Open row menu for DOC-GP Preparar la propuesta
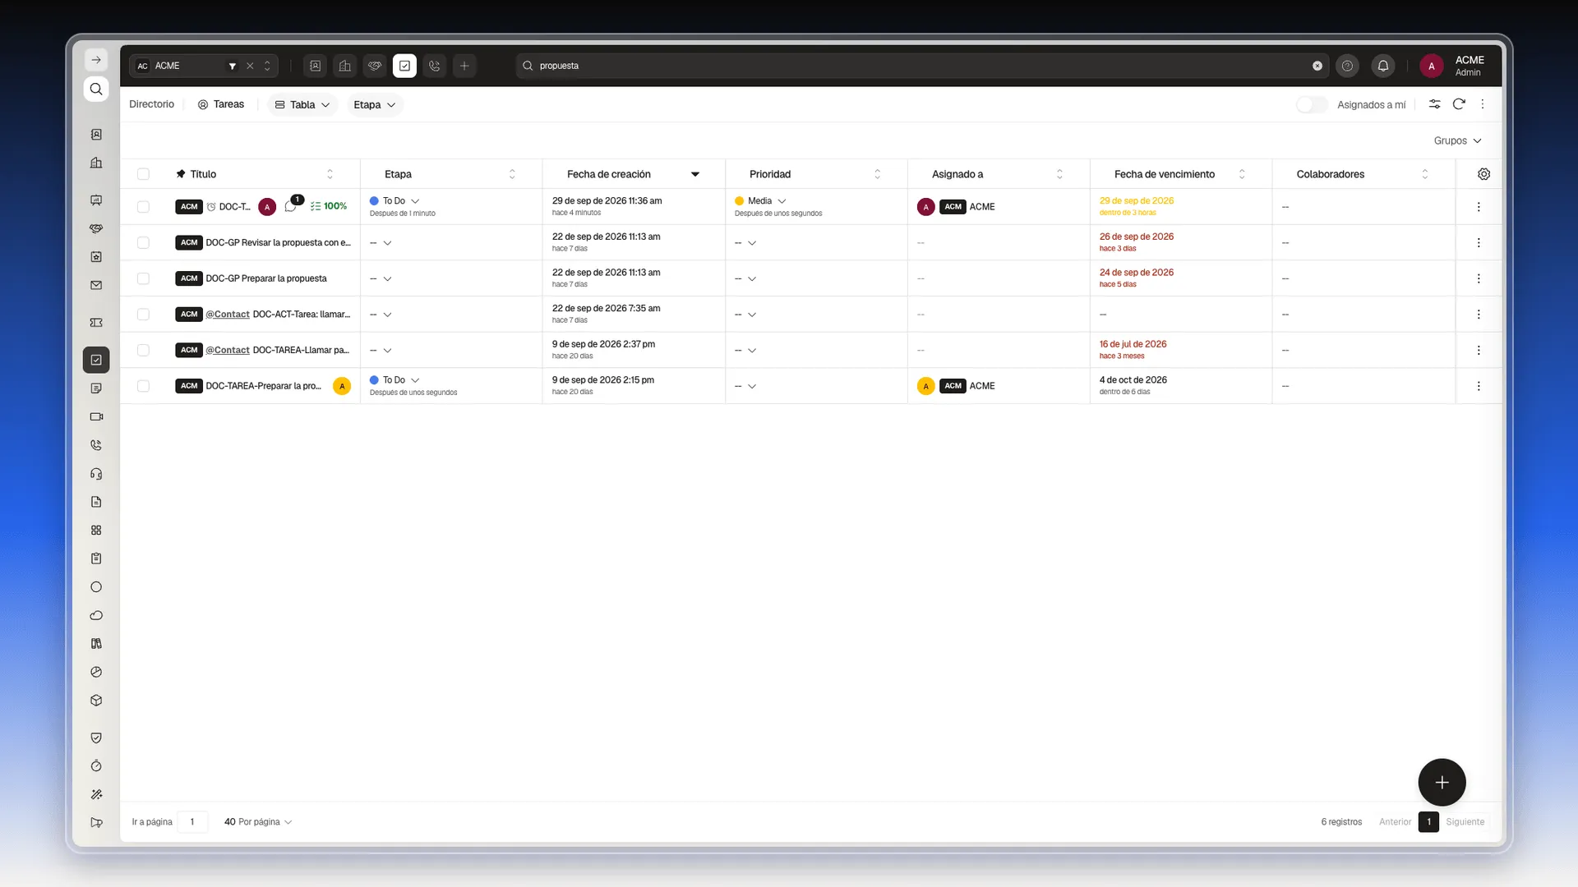1578x887 pixels. click(x=1479, y=278)
